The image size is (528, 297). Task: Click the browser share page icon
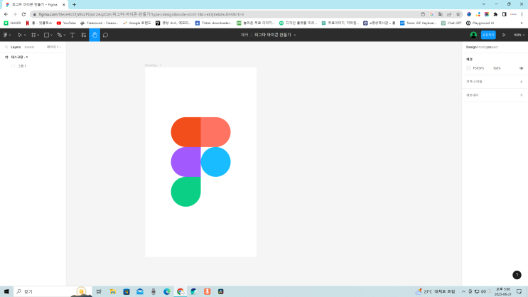449,14
